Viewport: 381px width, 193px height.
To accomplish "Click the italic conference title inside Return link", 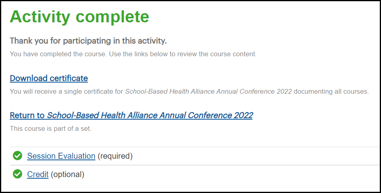I will point(149,115).
